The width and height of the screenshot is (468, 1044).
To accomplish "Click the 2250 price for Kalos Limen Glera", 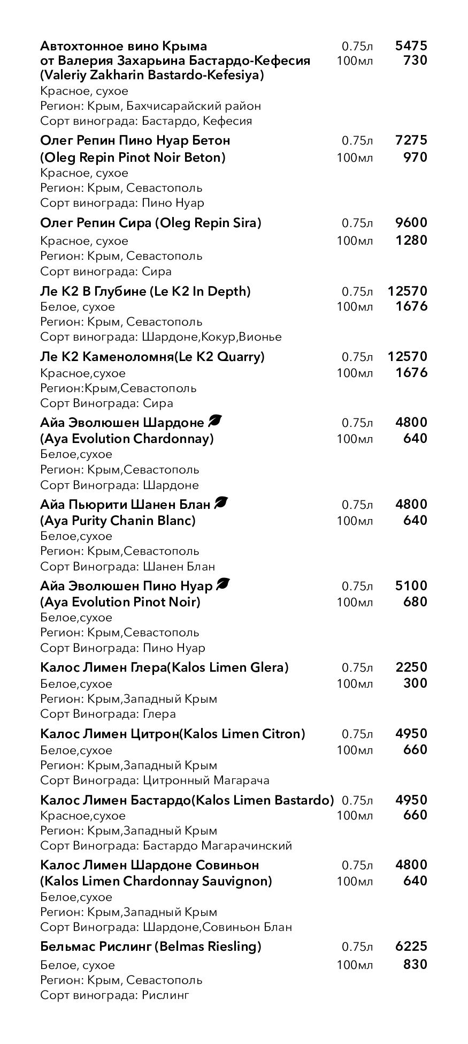I will pyautogui.click(x=411, y=667).
